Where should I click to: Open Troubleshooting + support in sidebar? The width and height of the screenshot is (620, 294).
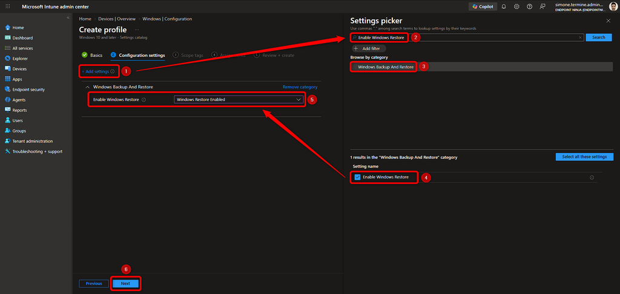click(36, 151)
